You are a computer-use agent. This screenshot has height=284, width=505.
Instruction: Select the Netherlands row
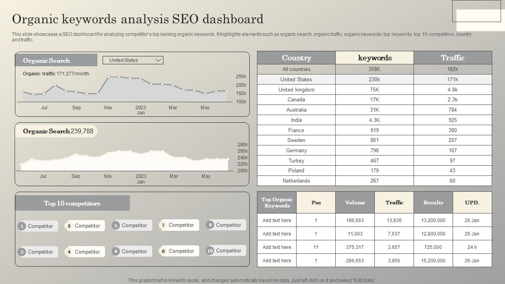(374, 181)
